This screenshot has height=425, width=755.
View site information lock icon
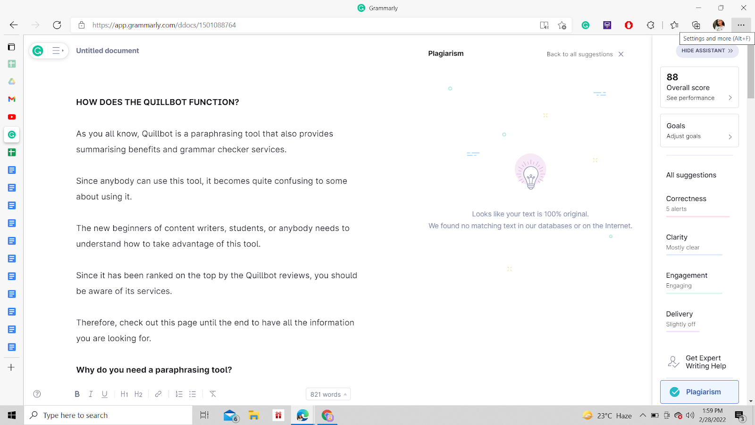point(82,25)
